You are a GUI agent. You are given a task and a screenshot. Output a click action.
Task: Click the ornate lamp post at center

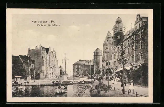tap(65, 65)
